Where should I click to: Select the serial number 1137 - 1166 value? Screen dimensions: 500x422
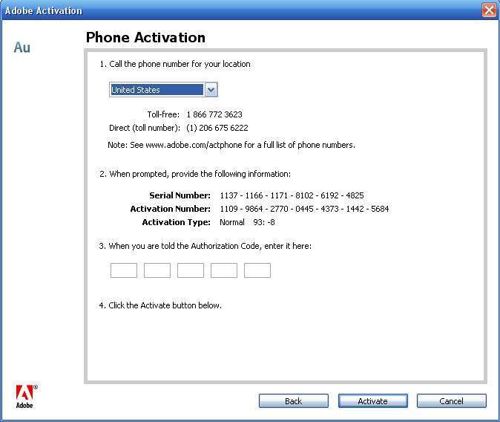tap(292, 195)
